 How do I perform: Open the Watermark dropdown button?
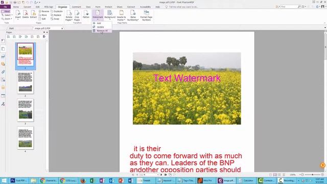(x=98, y=15)
